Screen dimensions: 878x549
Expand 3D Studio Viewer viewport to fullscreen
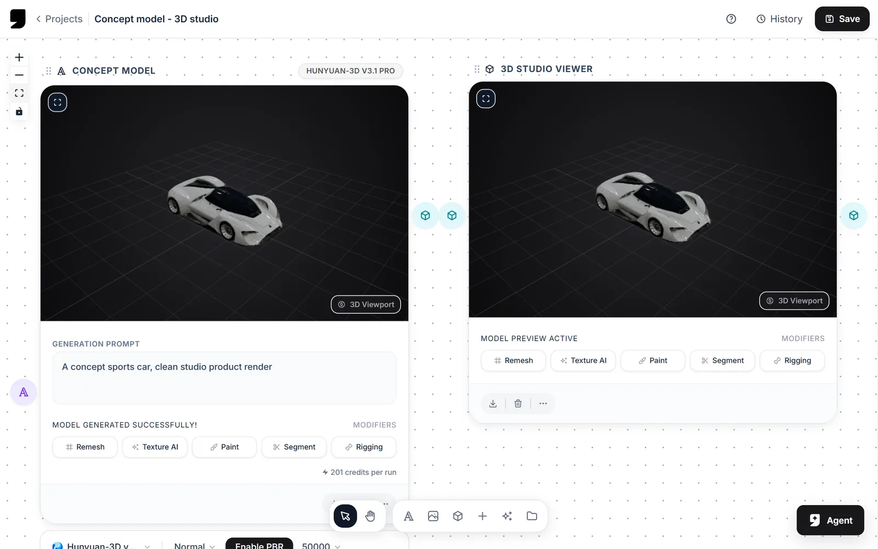486,99
